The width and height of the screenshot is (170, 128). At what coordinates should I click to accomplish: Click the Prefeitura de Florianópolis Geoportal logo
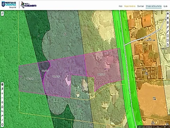pos(9,5)
